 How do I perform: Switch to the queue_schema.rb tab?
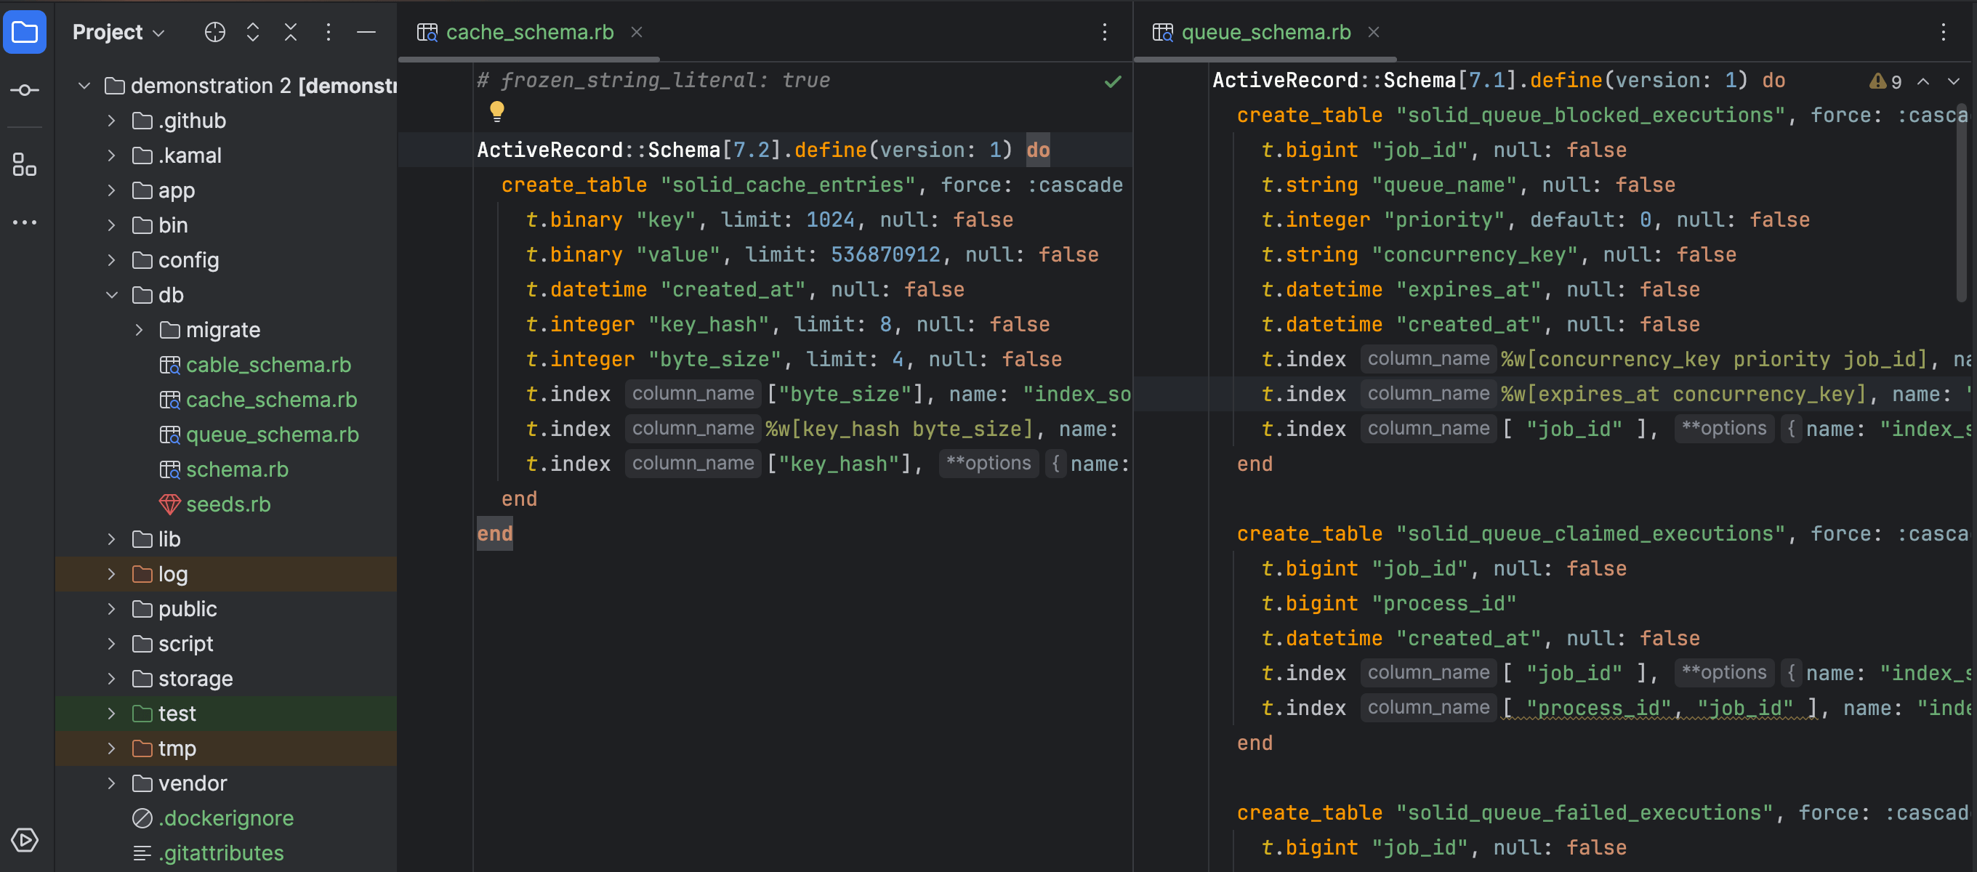pos(1265,32)
